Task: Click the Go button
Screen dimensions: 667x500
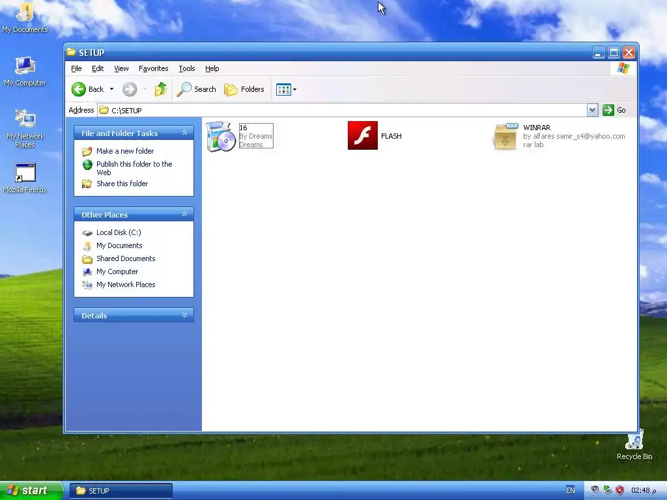Action: pos(615,110)
